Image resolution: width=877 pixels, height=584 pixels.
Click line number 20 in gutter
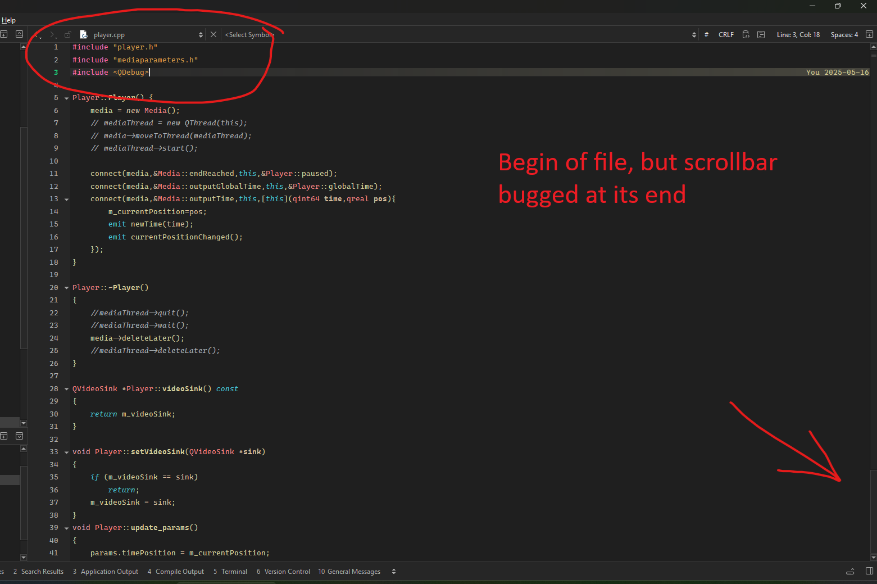tap(53, 288)
